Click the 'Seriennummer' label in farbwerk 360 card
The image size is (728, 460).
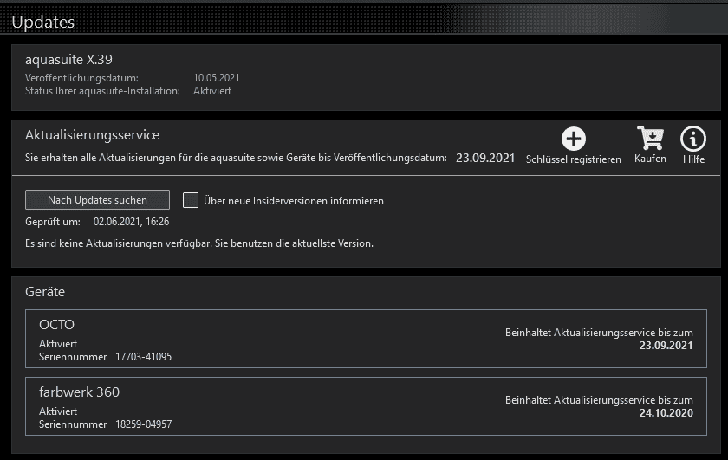click(73, 424)
